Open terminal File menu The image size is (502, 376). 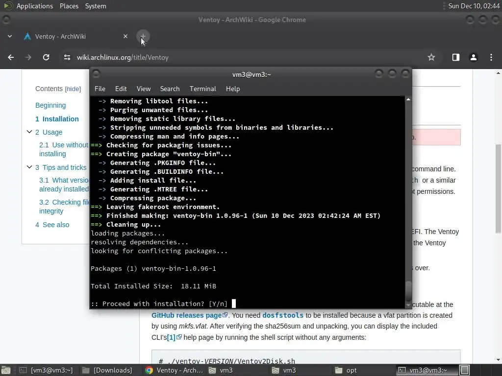[100, 89]
